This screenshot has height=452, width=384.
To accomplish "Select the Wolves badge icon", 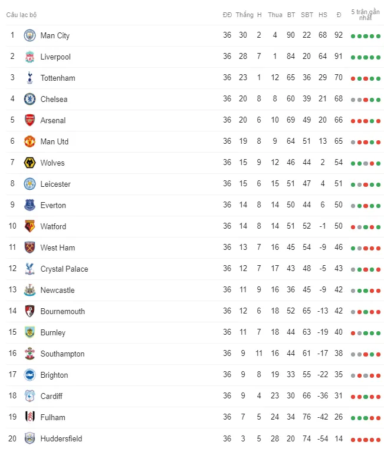I will (29, 163).
